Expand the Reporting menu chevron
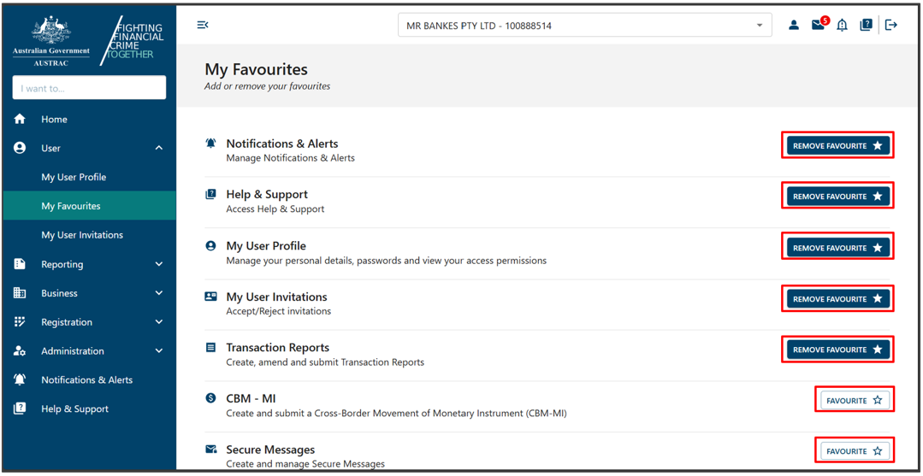 (159, 264)
